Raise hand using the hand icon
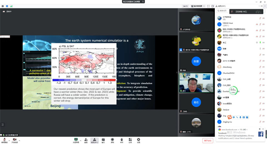 point(122,140)
